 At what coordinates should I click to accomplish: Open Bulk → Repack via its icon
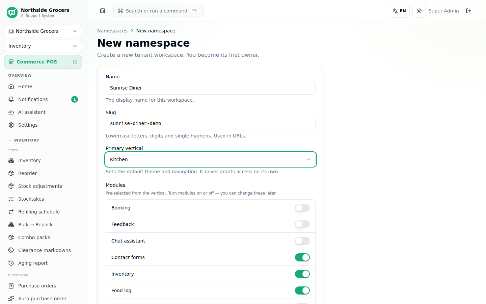pyautogui.click(x=11, y=225)
